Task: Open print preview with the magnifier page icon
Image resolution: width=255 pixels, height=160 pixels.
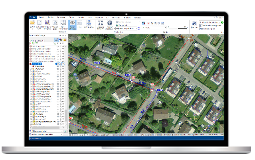Action: pyautogui.click(x=55, y=23)
